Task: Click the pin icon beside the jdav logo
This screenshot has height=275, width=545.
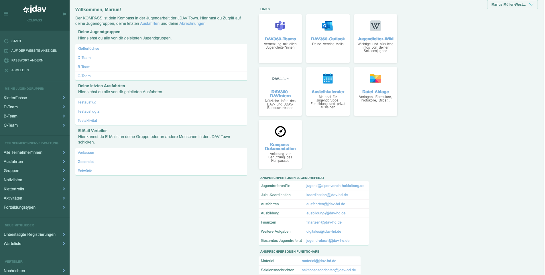Action: click(x=64, y=14)
